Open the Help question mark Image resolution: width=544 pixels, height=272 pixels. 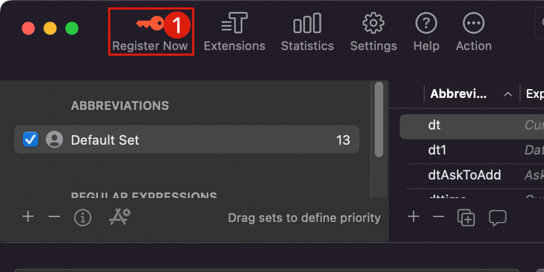coord(426,33)
